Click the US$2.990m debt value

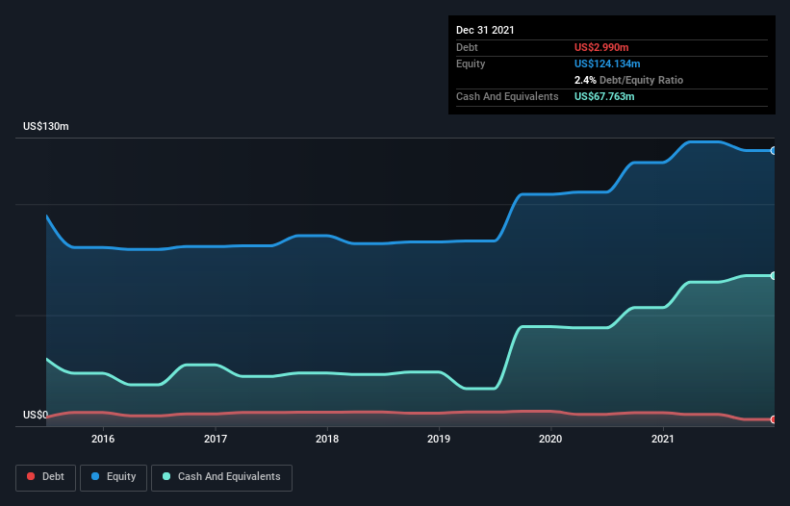tap(601, 47)
